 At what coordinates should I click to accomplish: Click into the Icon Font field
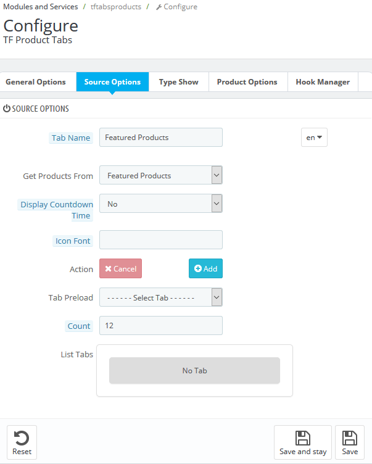click(x=160, y=240)
